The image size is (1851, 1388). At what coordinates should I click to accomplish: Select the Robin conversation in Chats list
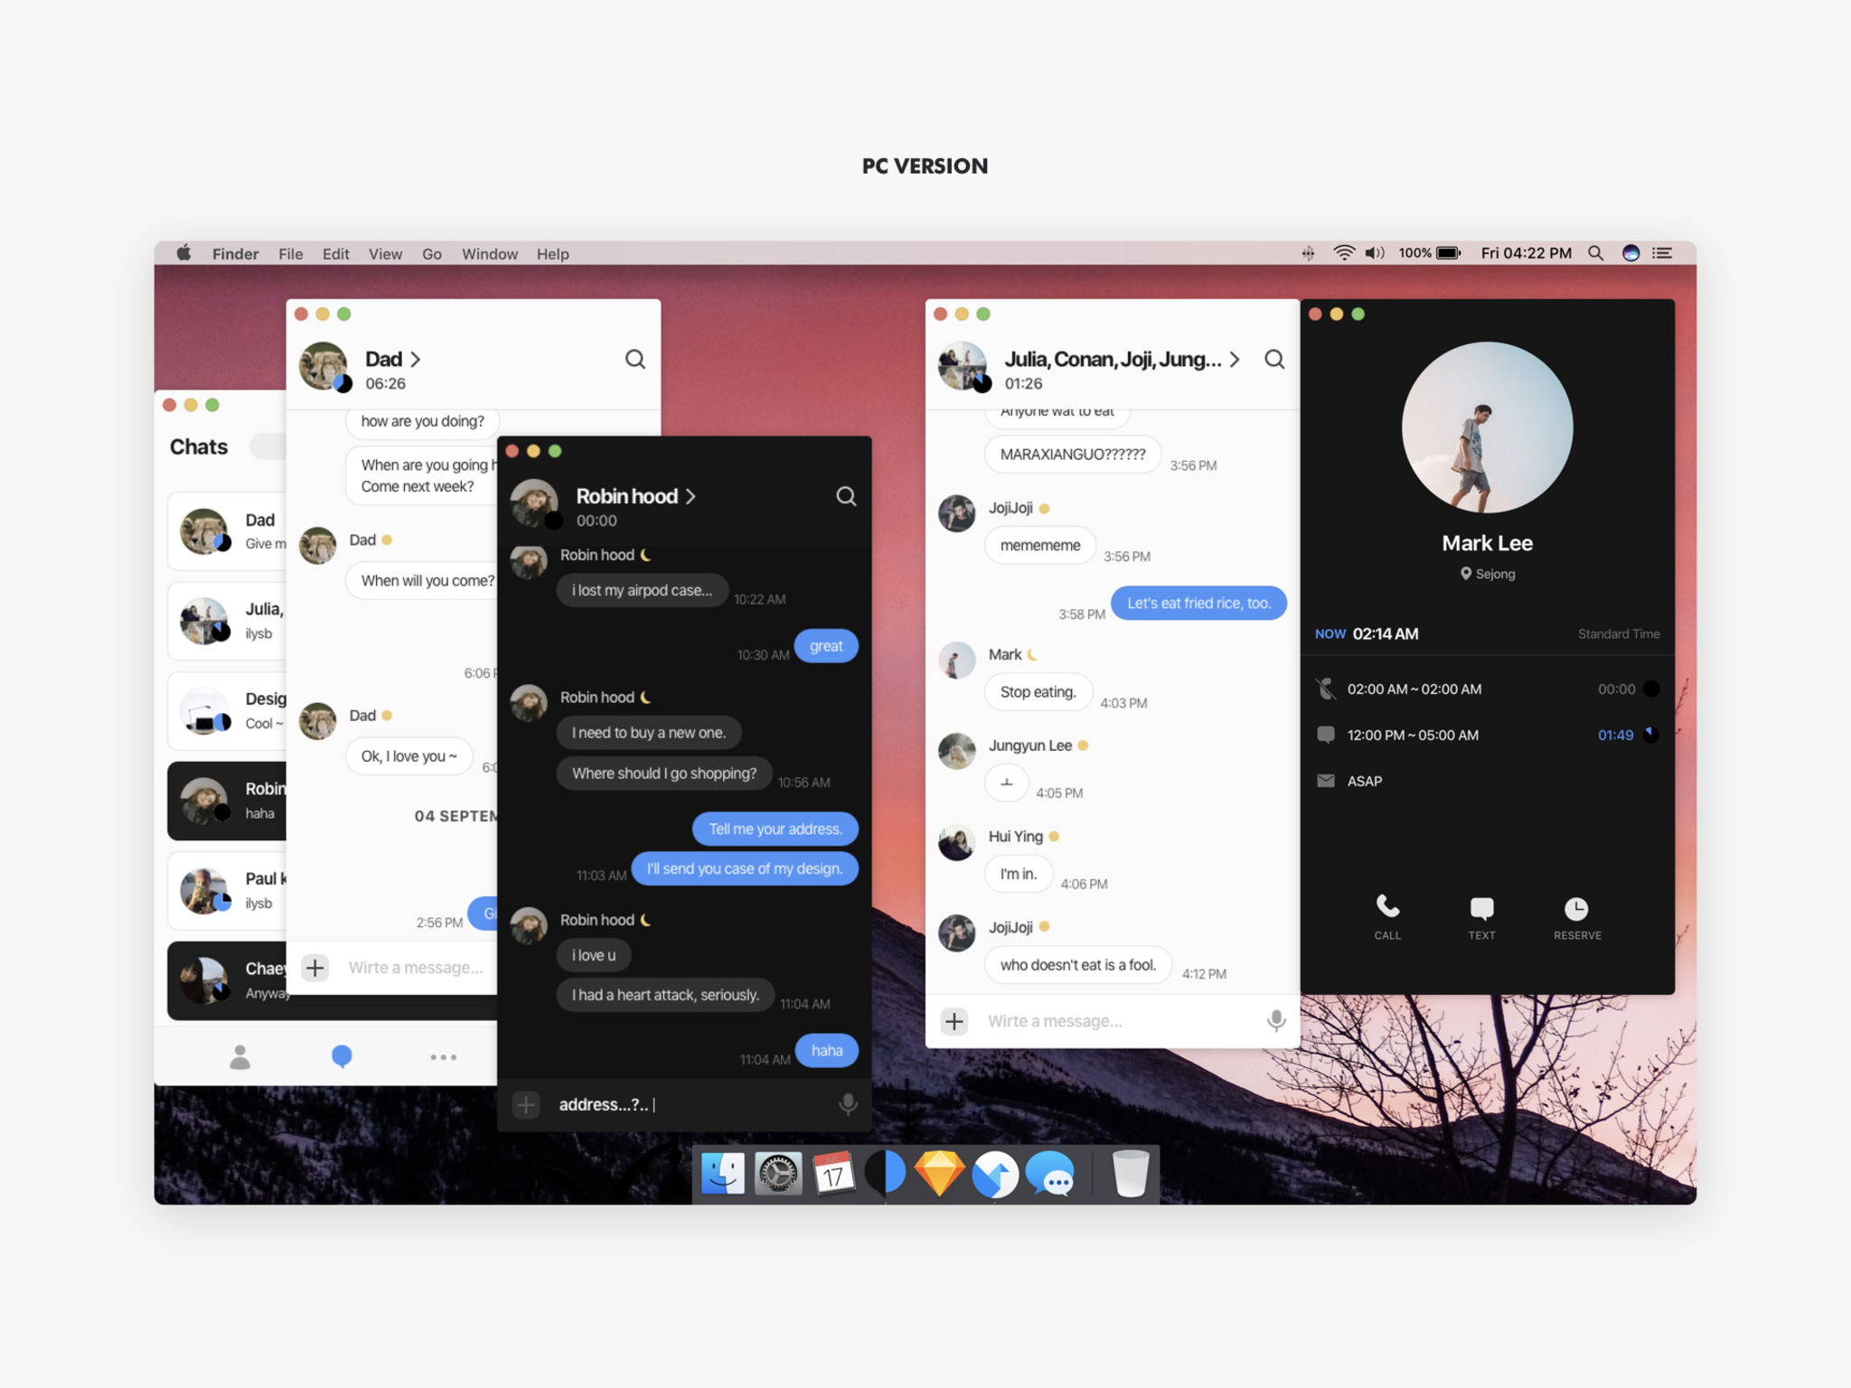(227, 801)
